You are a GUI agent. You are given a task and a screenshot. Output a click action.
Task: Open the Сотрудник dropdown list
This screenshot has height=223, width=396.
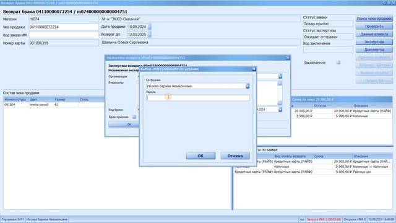tap(247, 86)
